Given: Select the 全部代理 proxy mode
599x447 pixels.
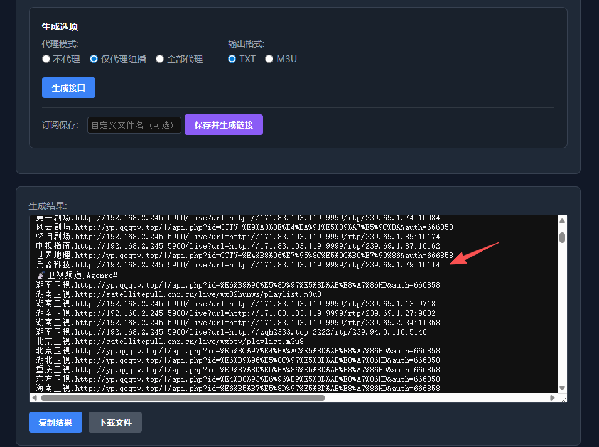Looking at the screenshot, I should (x=159, y=58).
